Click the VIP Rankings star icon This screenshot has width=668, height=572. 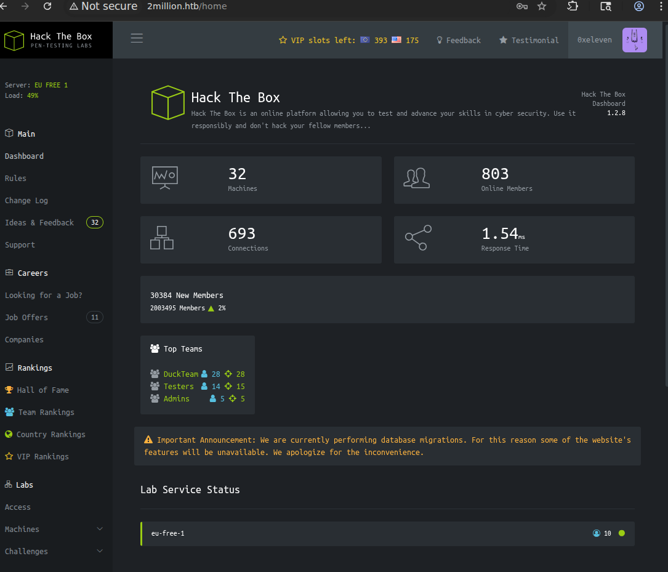(x=9, y=456)
